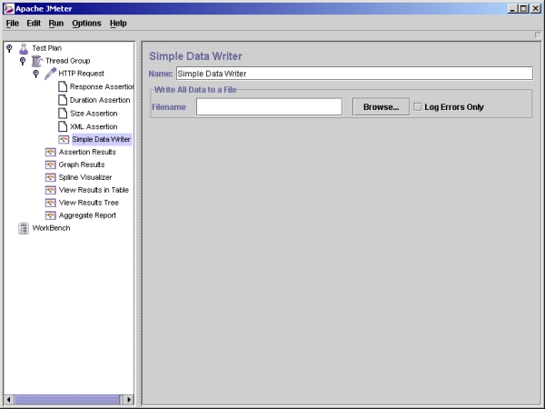
Task: Collapse the Thread Group tree node
Action: point(23,61)
